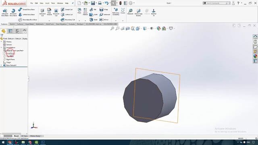258x145 pixels.
Task: Open the Appearances task pane tab
Action: pyautogui.click(x=255, y=56)
